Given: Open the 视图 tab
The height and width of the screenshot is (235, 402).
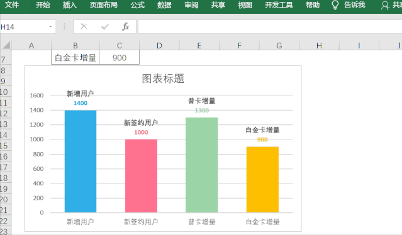Looking at the screenshot, I should 245,5.
